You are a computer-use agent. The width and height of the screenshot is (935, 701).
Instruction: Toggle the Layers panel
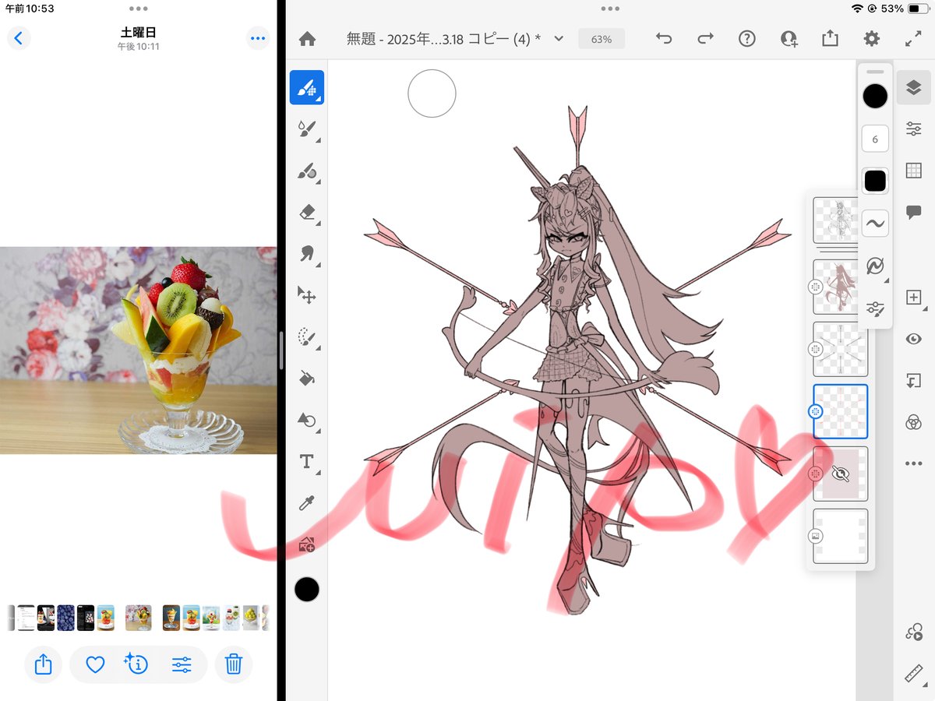913,87
